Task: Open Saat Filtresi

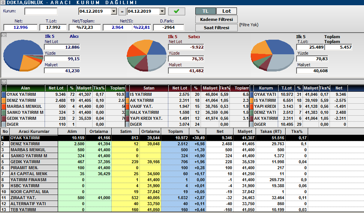Action: tap(216, 28)
